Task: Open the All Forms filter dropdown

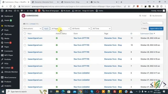Action: (x=81, y=28)
